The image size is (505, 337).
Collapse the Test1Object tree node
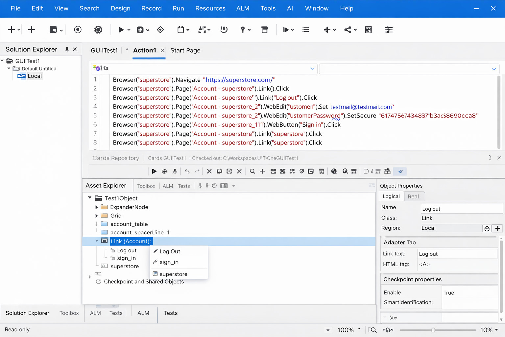(90, 198)
